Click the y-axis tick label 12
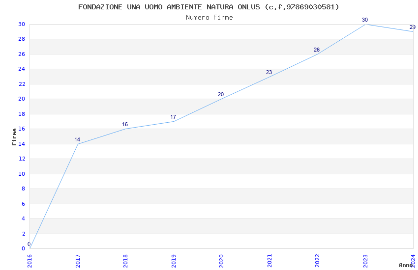This screenshot has height=270, width=418. click(x=22, y=159)
